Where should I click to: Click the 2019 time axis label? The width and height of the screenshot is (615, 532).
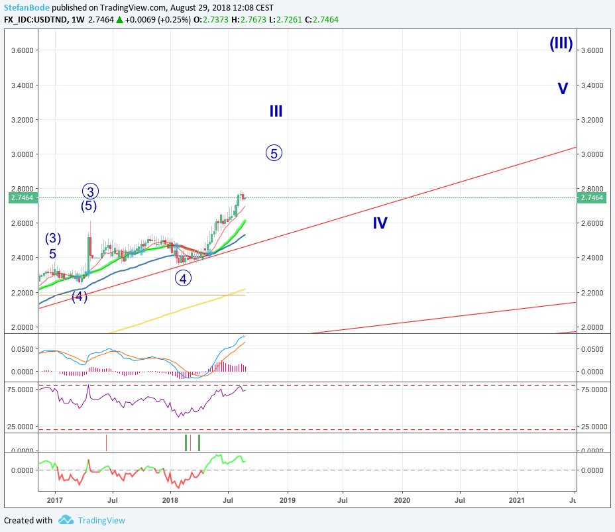288,500
